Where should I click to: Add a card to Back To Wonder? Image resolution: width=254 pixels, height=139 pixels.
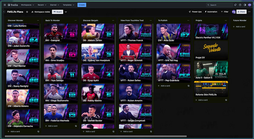tap(51, 126)
